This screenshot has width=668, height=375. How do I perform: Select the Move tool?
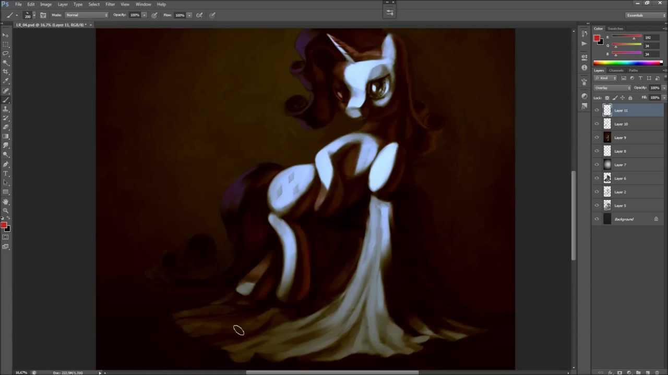(6, 35)
